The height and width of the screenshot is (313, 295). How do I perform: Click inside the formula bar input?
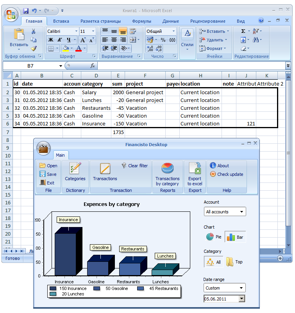tap(191, 66)
